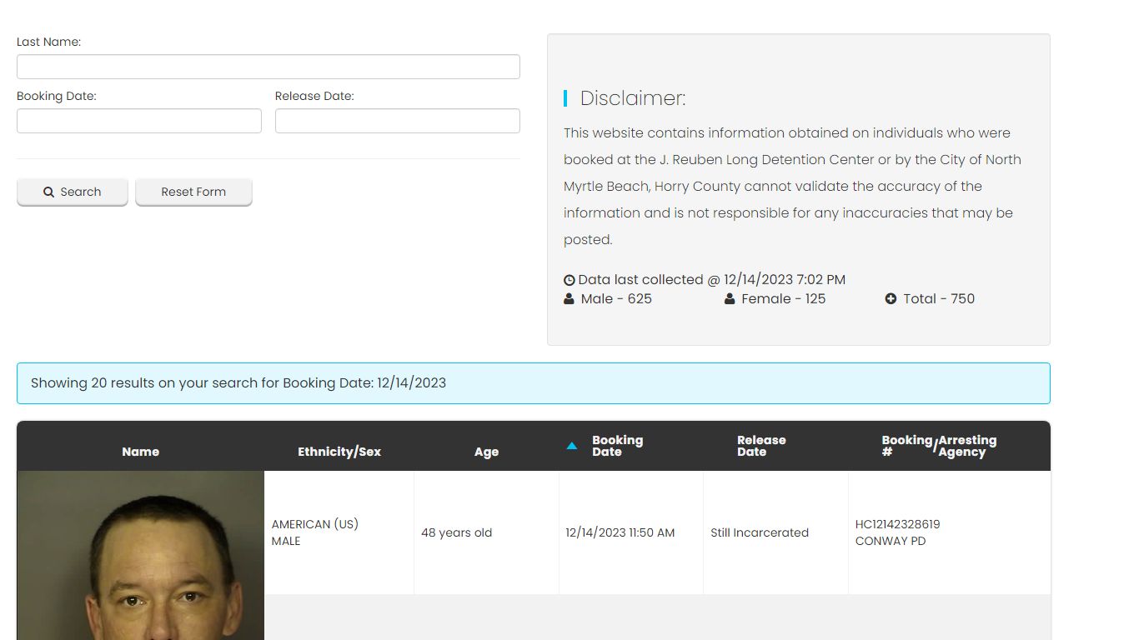Click the blue sort arrow by Booking Date
1139x640 pixels.
pyautogui.click(x=572, y=446)
